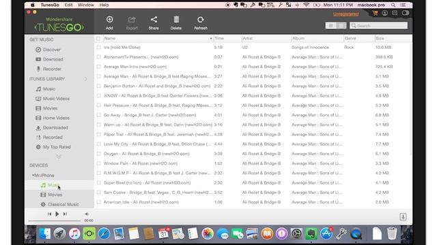The image size is (437, 245).
Task: Click the Unregistered link
Action: click(346, 14)
